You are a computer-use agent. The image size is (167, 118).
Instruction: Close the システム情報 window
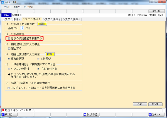pyautogui.click(x=162, y=2)
